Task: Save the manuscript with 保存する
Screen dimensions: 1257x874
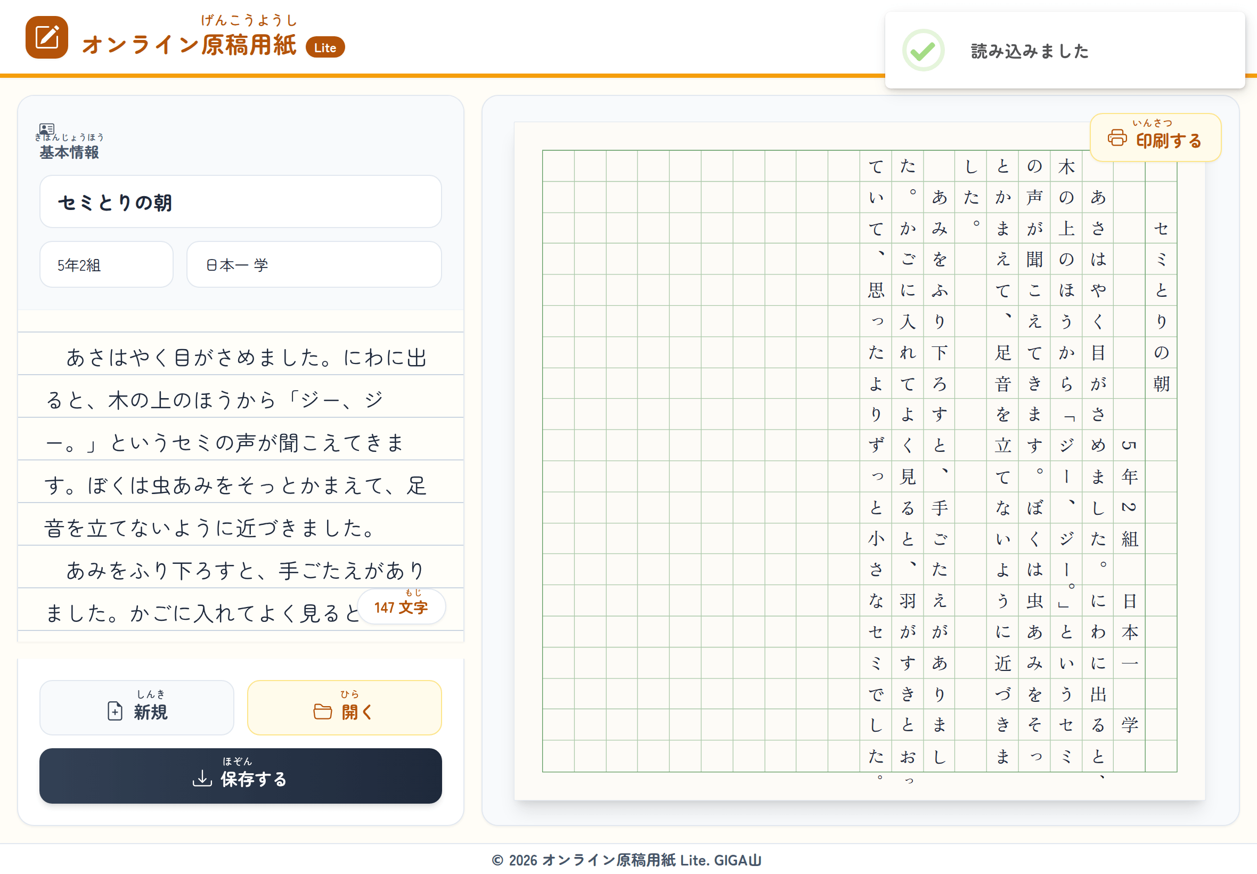Action: (241, 776)
